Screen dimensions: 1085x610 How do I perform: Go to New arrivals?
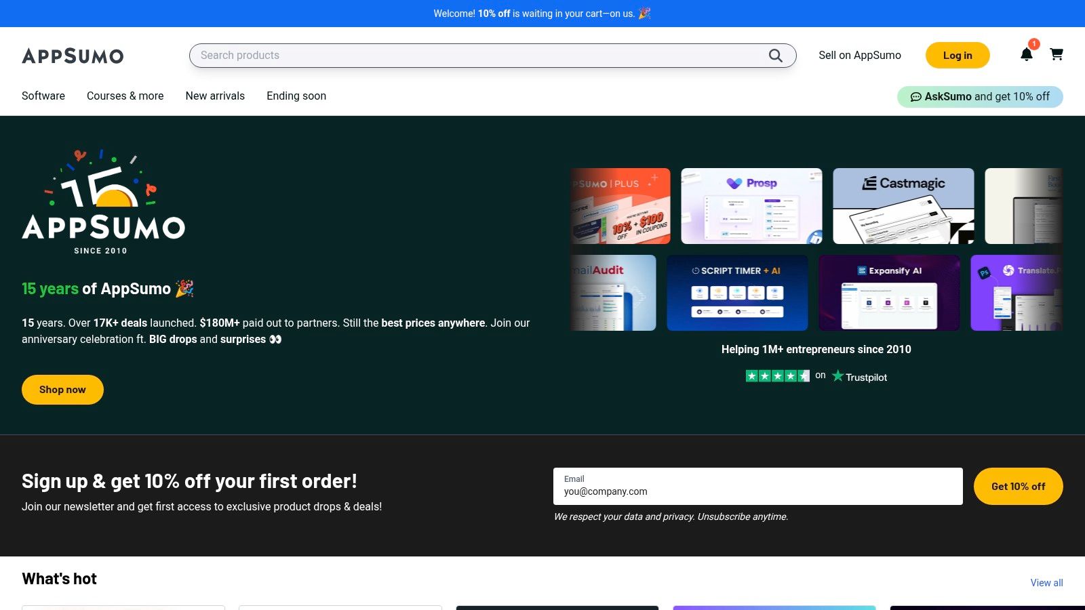215,96
